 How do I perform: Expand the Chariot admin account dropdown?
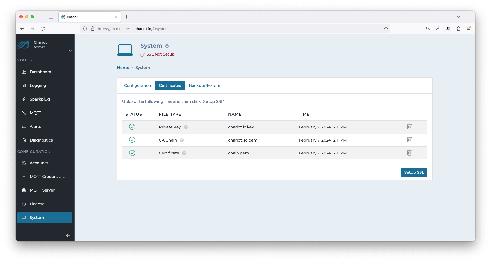coord(71,51)
